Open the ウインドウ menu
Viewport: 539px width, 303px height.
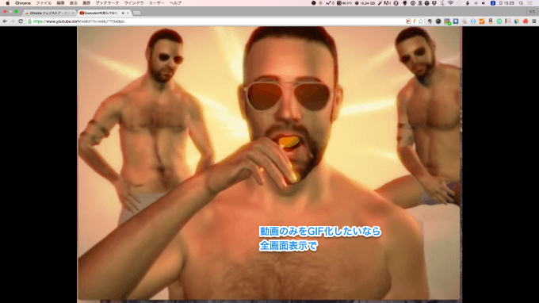point(134,3)
